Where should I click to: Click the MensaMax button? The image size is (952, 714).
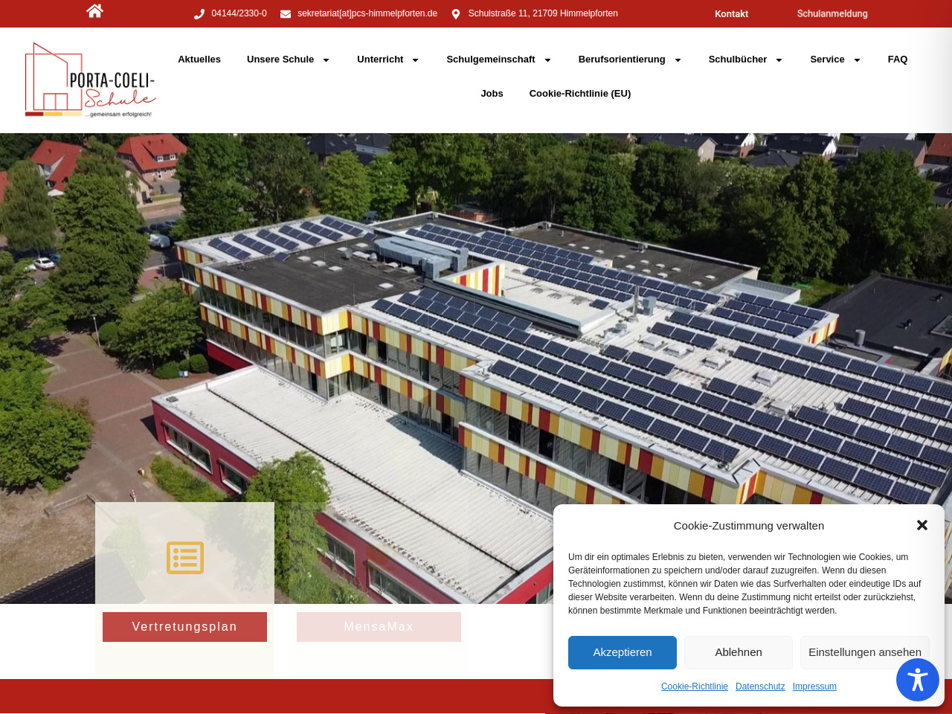(x=379, y=627)
